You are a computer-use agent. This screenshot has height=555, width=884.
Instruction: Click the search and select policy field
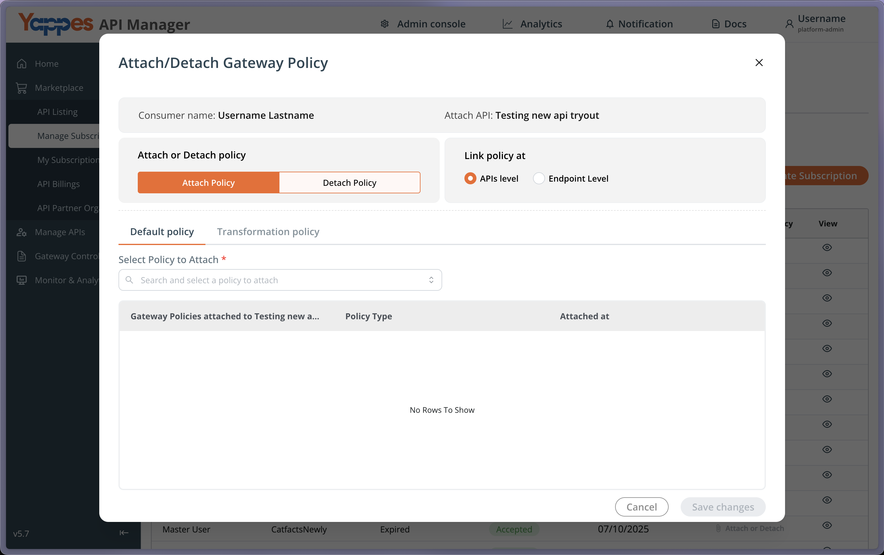coord(280,280)
